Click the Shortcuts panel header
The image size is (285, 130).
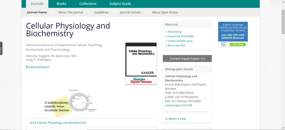[x=187, y=25]
